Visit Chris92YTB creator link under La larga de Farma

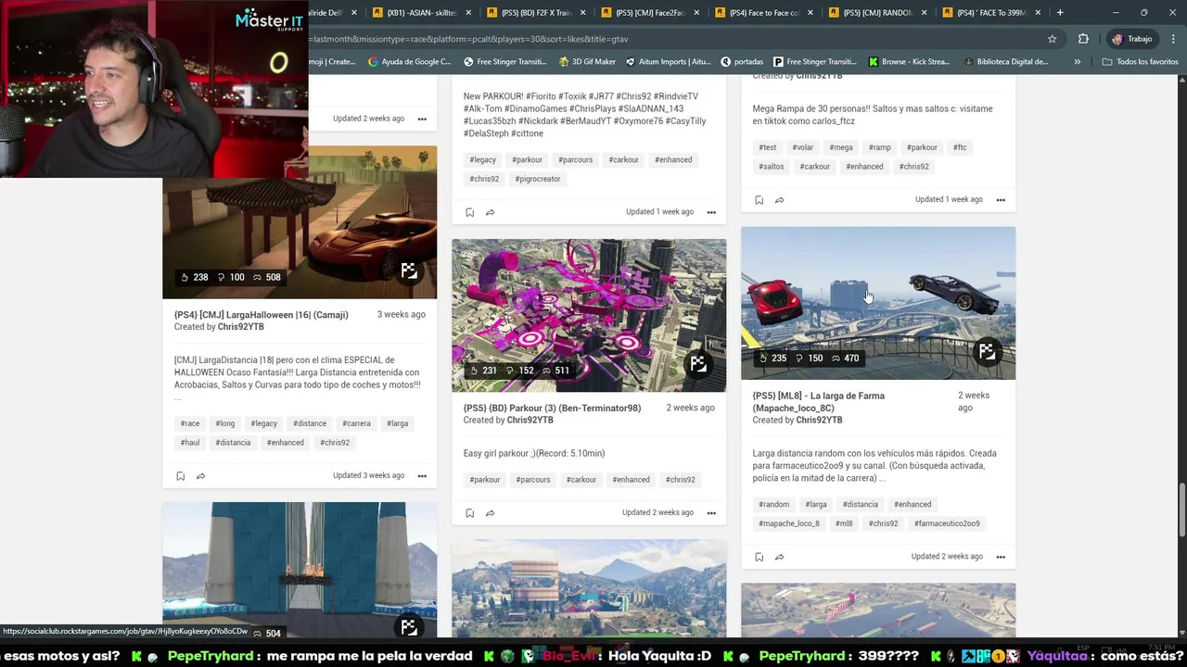819,420
